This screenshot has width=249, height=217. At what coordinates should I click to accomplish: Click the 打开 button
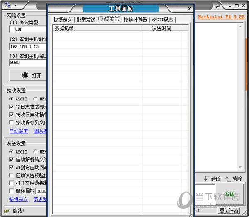pyautogui.click(x=28, y=76)
